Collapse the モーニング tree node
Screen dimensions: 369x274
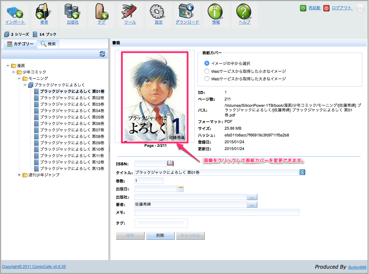coord(19,78)
